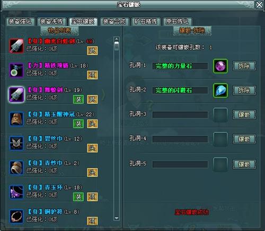
Task: Click the green 装 badge on 精玉醒神冠
Action: tap(78, 124)
